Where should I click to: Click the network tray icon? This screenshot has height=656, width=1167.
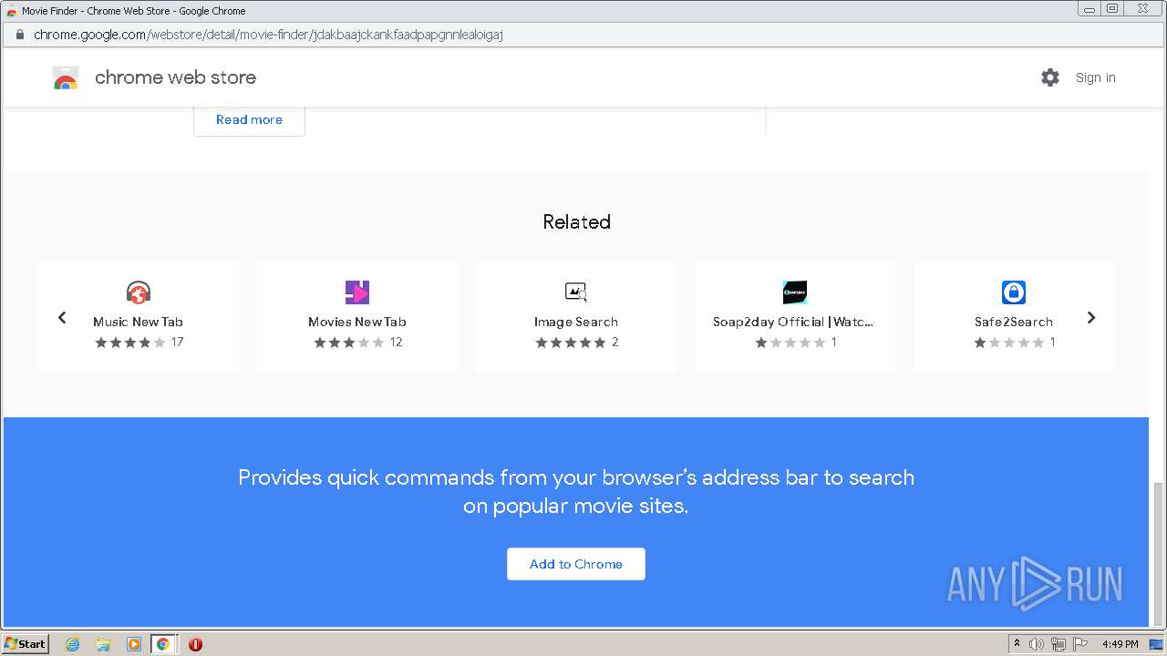(x=1059, y=644)
